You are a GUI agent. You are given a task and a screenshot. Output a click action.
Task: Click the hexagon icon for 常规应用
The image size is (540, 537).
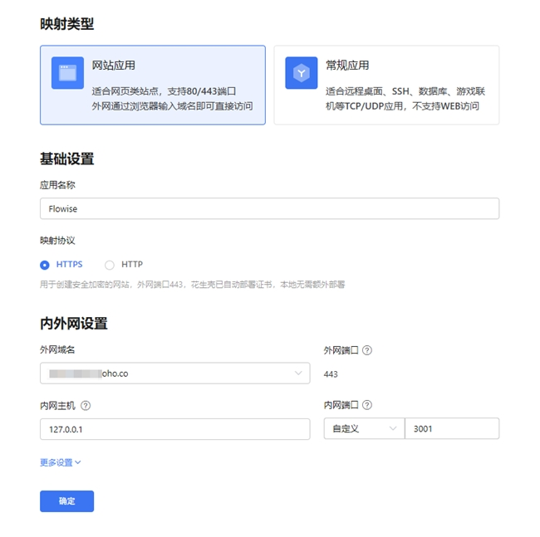pyautogui.click(x=302, y=73)
